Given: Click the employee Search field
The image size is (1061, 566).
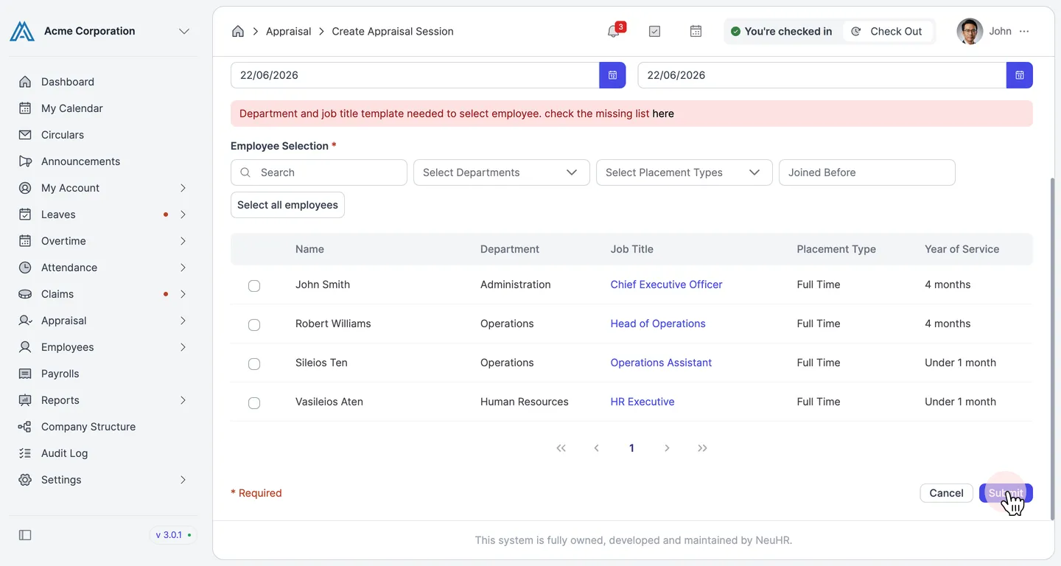Looking at the screenshot, I should coord(319,172).
